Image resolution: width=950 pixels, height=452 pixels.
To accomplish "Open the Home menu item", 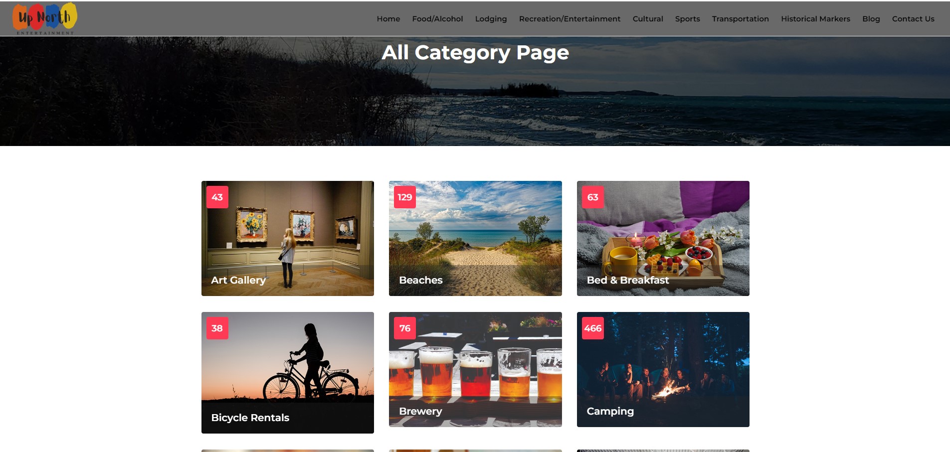I will [388, 19].
